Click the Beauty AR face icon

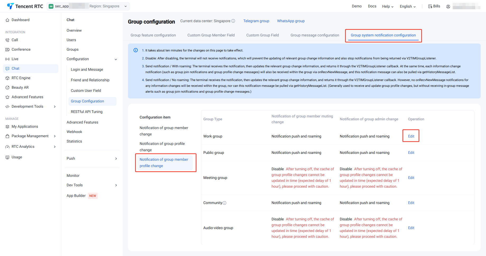click(x=7, y=88)
